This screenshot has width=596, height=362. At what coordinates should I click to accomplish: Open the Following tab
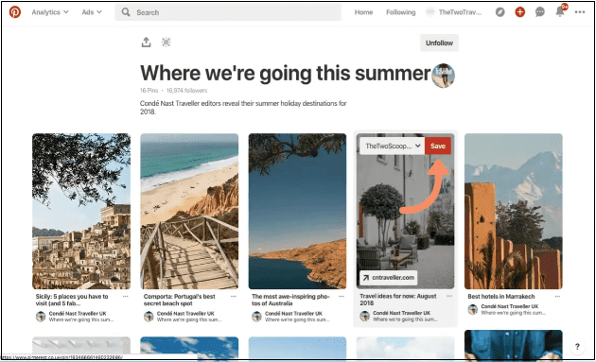(400, 12)
